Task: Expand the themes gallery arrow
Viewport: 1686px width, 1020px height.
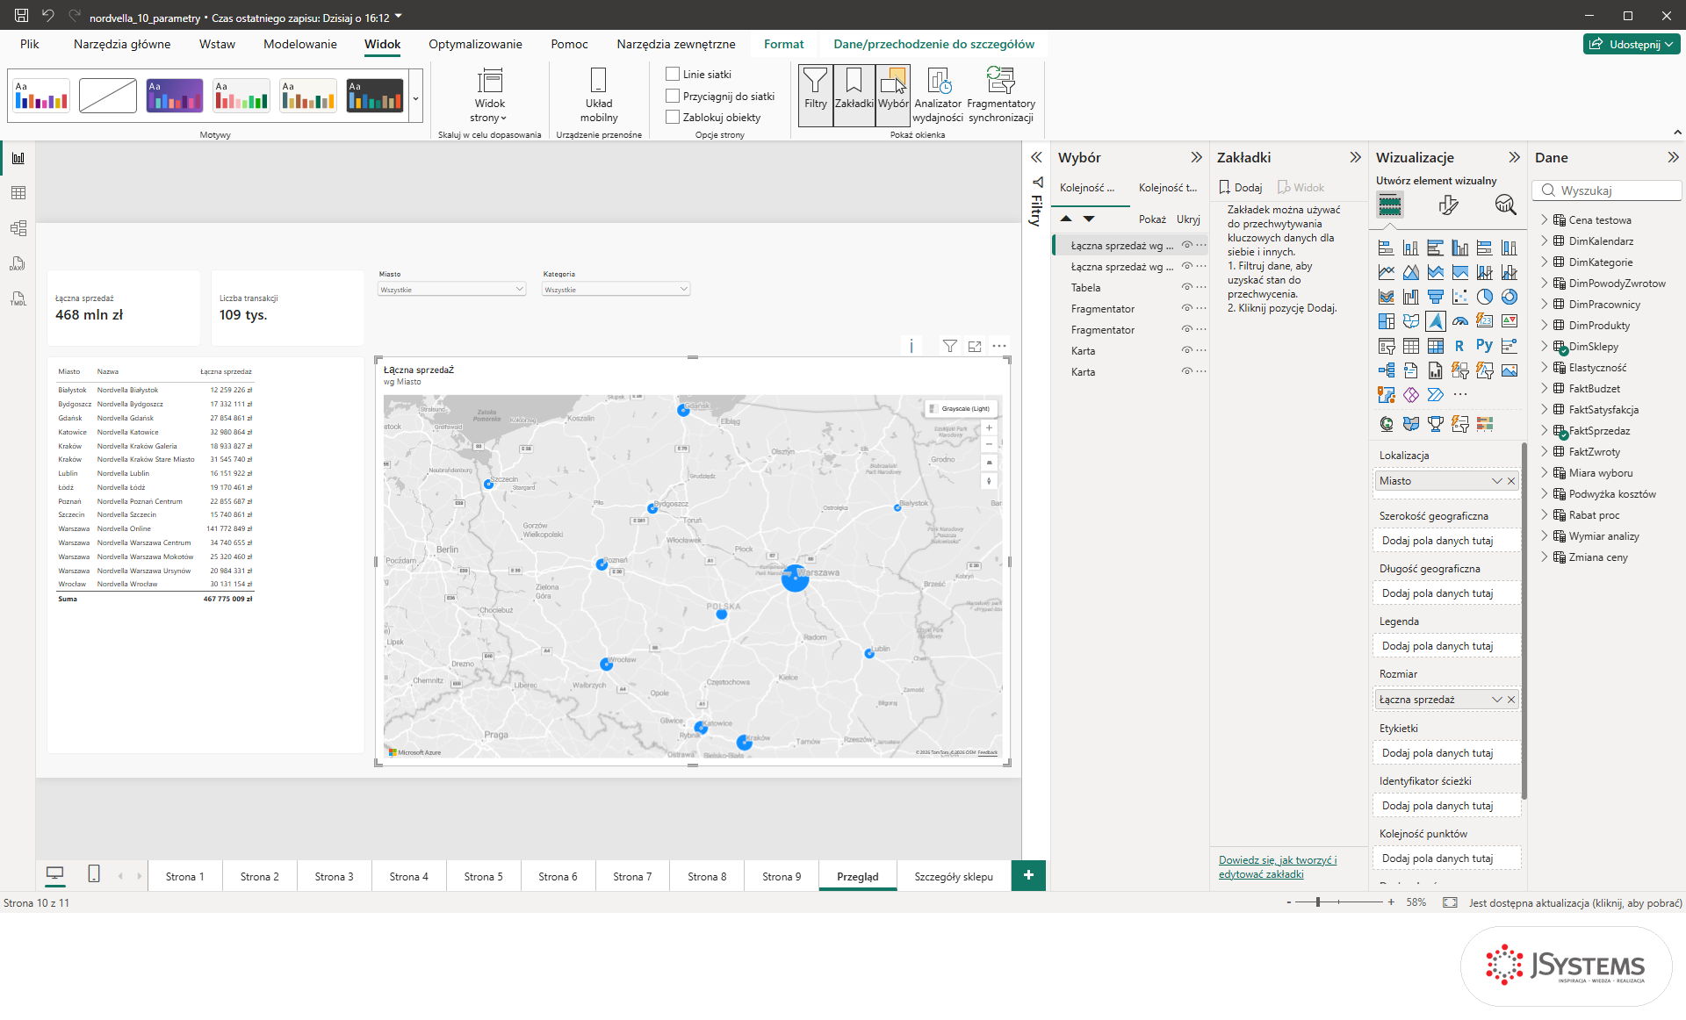Action: [415, 97]
